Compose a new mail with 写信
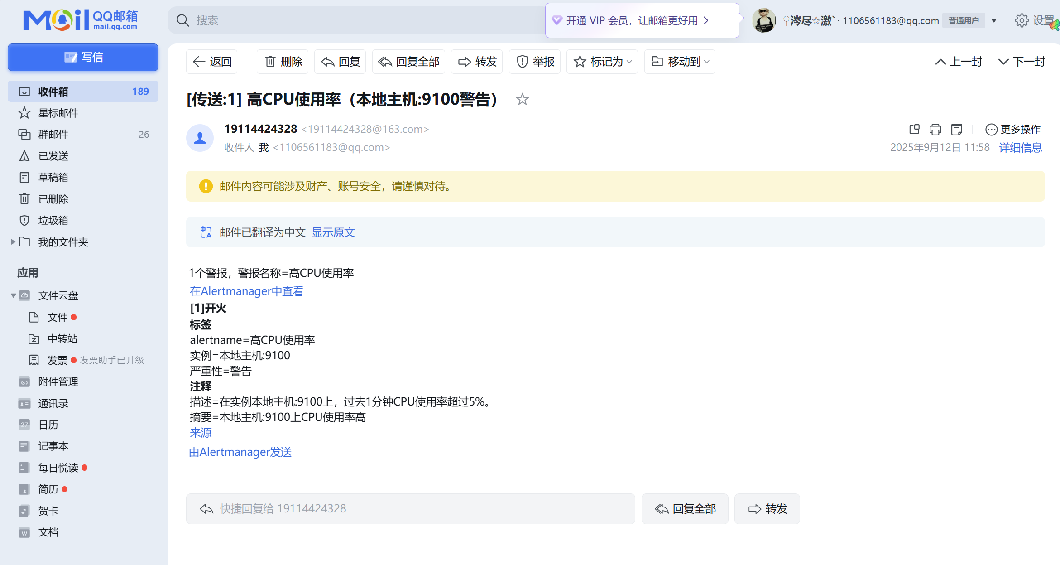Viewport: 1060px width, 565px height. point(83,57)
